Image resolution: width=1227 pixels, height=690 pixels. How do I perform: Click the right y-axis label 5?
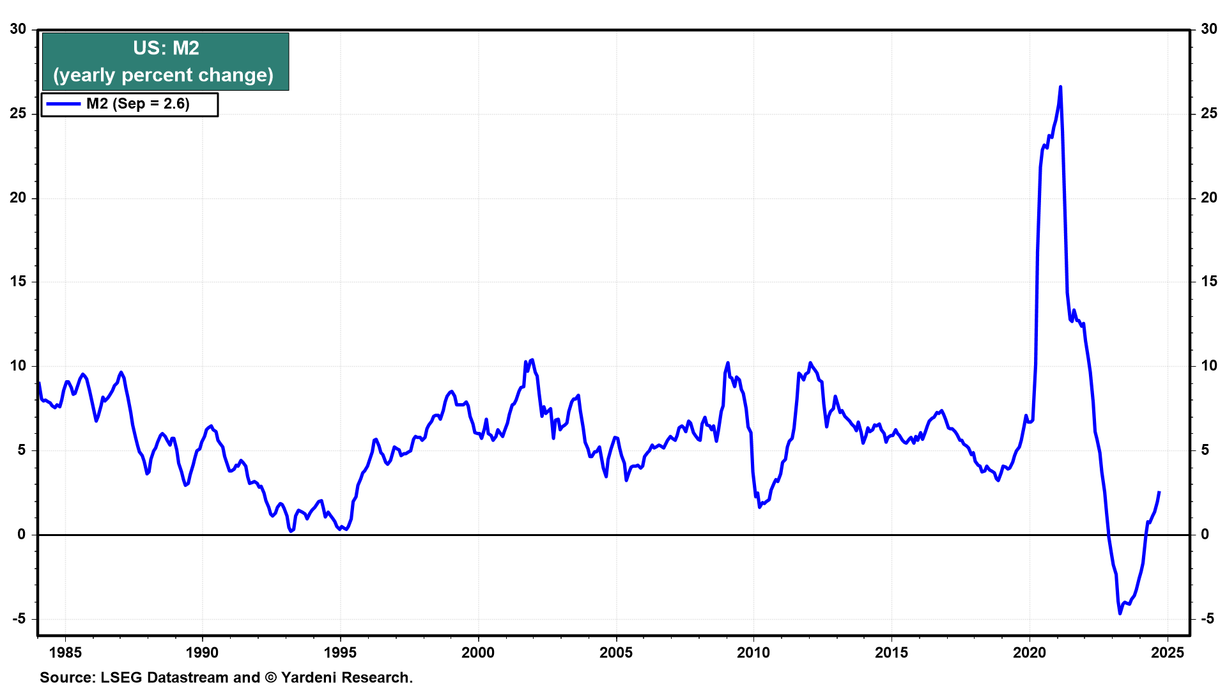coord(1205,450)
